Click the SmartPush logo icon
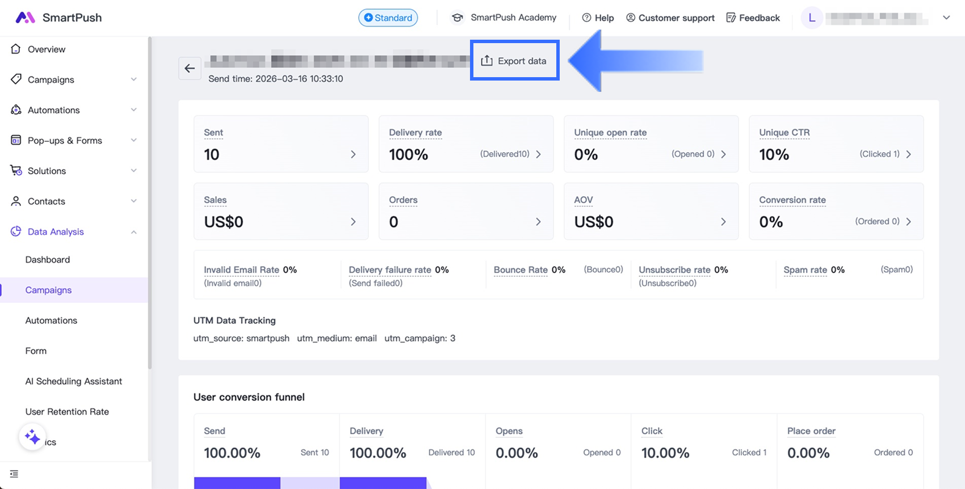This screenshot has width=965, height=489. tap(25, 18)
